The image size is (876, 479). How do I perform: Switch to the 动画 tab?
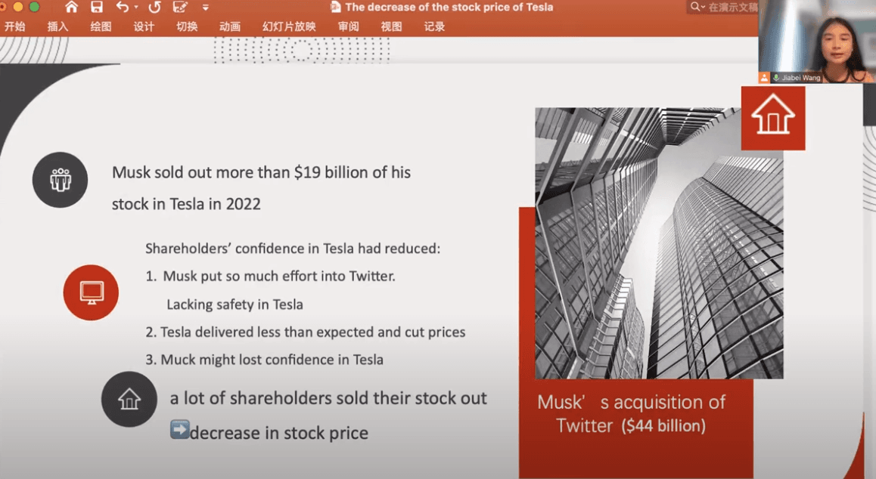tap(230, 26)
